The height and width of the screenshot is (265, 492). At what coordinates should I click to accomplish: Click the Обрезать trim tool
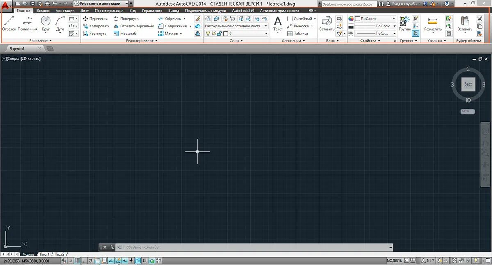pos(169,19)
